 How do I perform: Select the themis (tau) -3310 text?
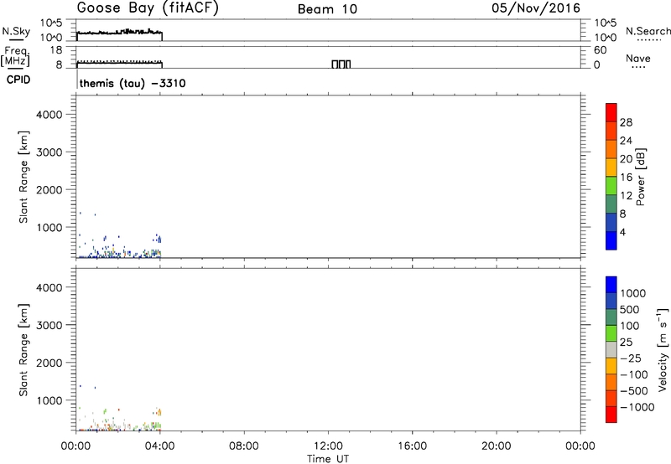tap(133, 83)
